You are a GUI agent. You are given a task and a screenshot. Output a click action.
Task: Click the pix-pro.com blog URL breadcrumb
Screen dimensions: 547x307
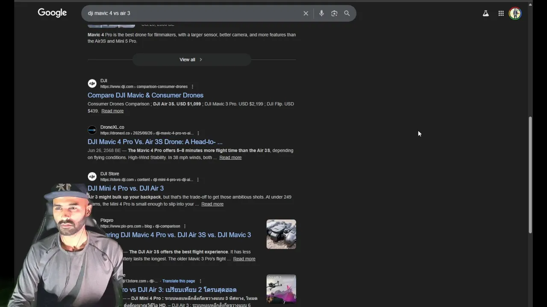[140, 226]
